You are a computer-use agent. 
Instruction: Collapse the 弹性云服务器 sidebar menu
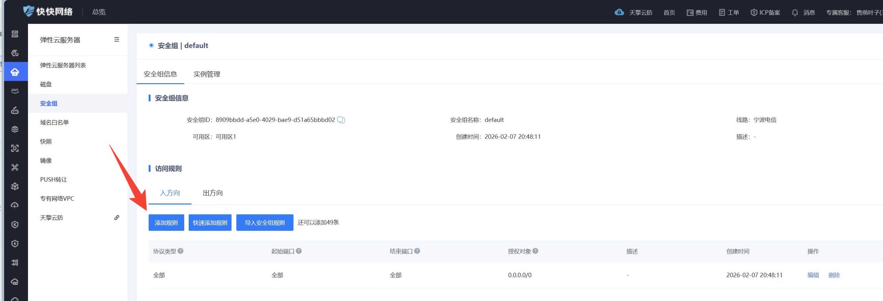pyautogui.click(x=117, y=40)
